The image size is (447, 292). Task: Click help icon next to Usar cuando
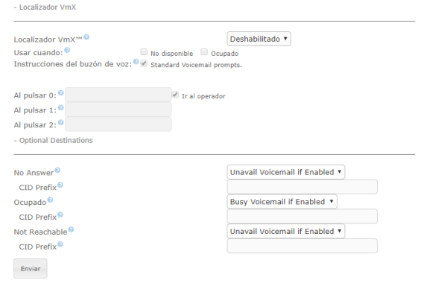click(x=67, y=50)
